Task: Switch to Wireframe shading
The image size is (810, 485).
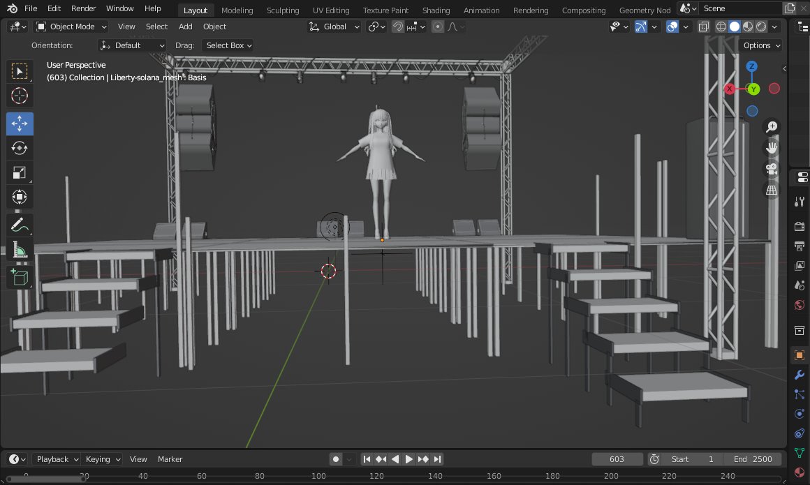Action: click(x=721, y=27)
